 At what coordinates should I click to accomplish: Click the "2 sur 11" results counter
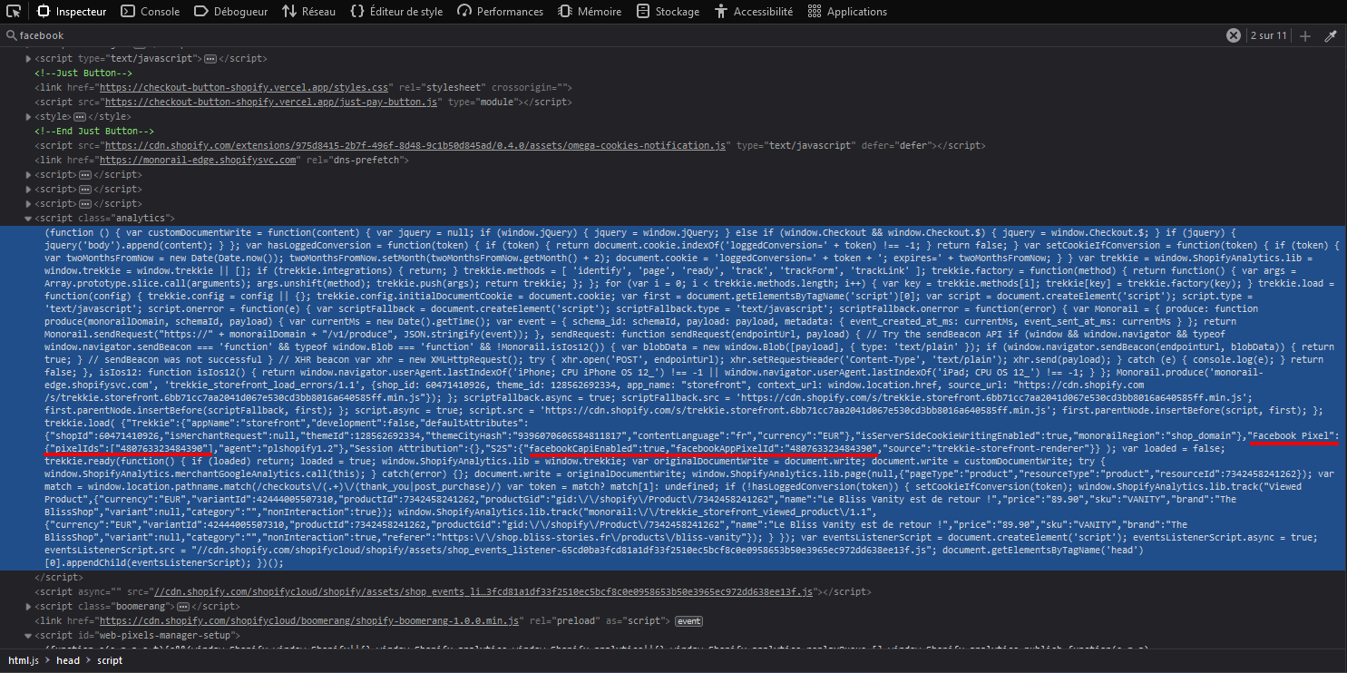point(1268,35)
